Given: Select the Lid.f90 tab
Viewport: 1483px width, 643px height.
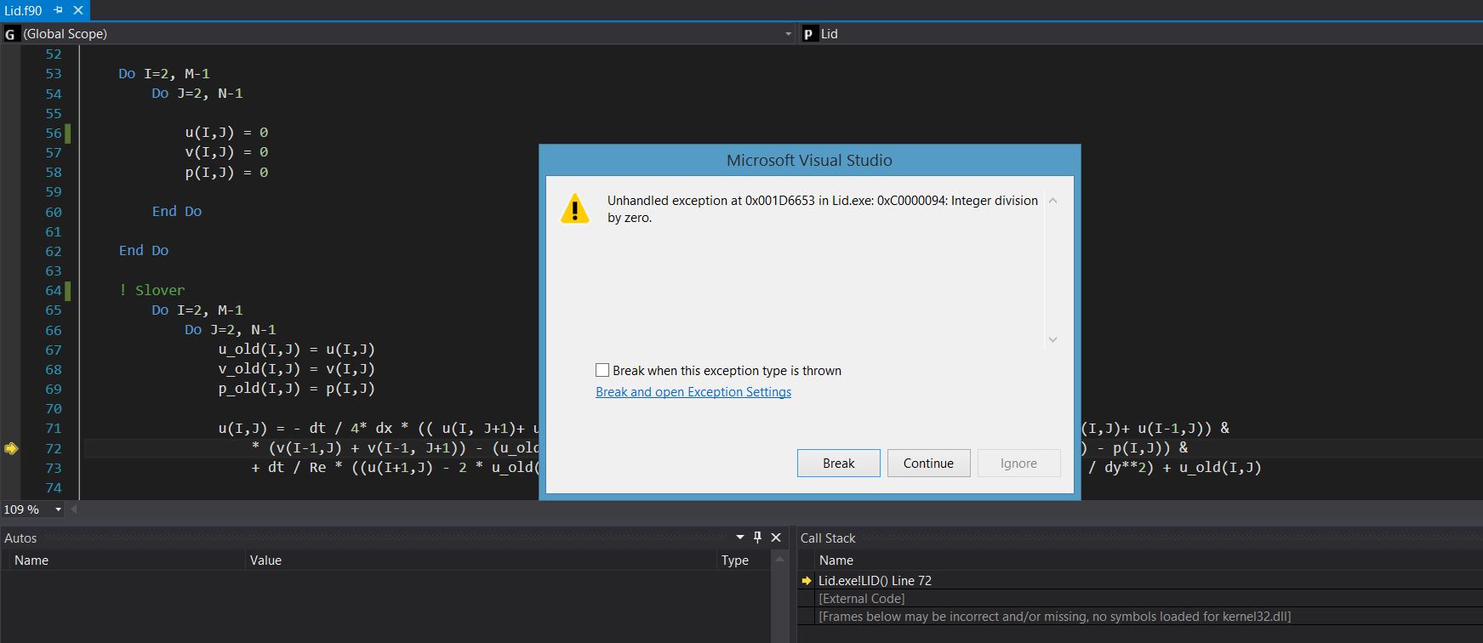Looking at the screenshot, I should [x=23, y=10].
